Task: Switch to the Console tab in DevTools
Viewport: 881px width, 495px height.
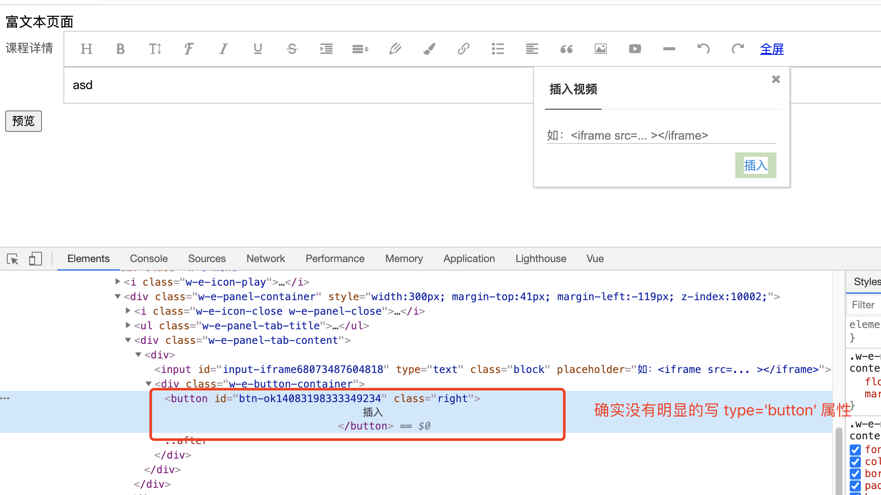Action: click(x=148, y=258)
